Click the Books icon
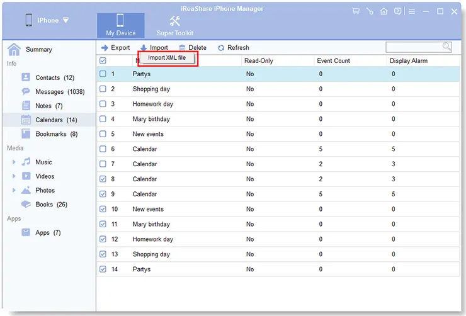This screenshot has height=316, width=466. 26,204
